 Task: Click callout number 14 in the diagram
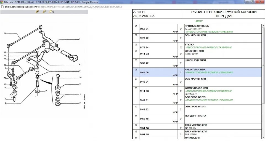tap(5, 65)
